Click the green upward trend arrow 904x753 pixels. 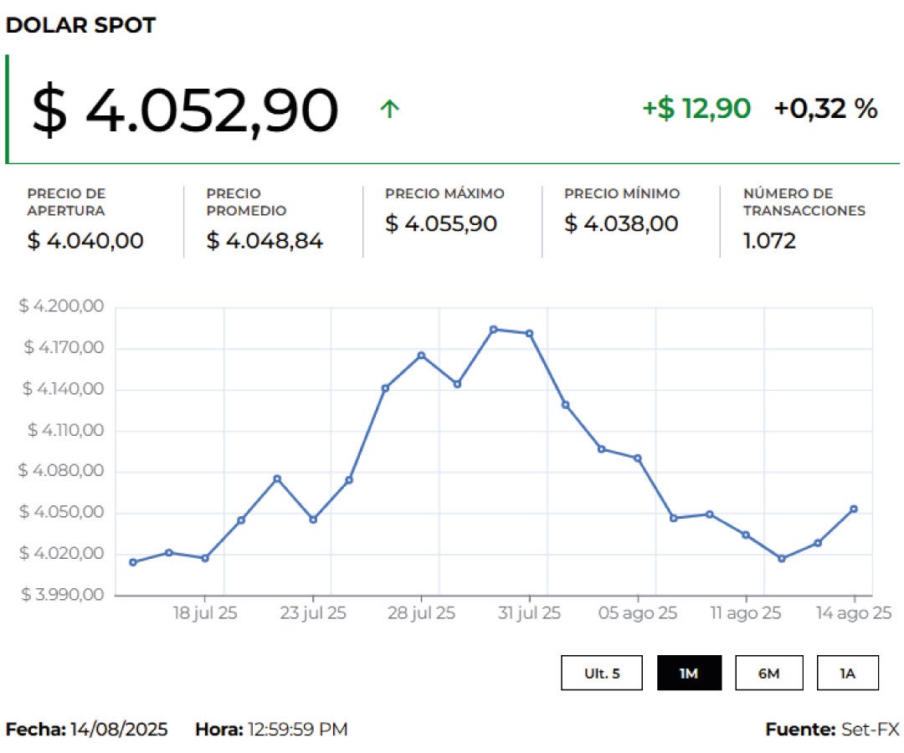click(x=389, y=109)
